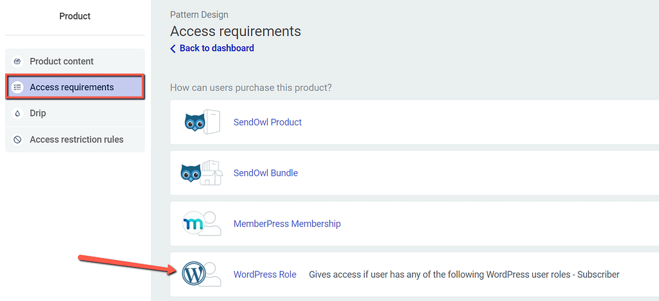Click the Product heading in the sidebar
The image size is (659, 301).
point(75,16)
